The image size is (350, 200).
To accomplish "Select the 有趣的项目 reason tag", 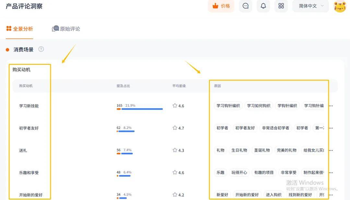I will 264,172.
